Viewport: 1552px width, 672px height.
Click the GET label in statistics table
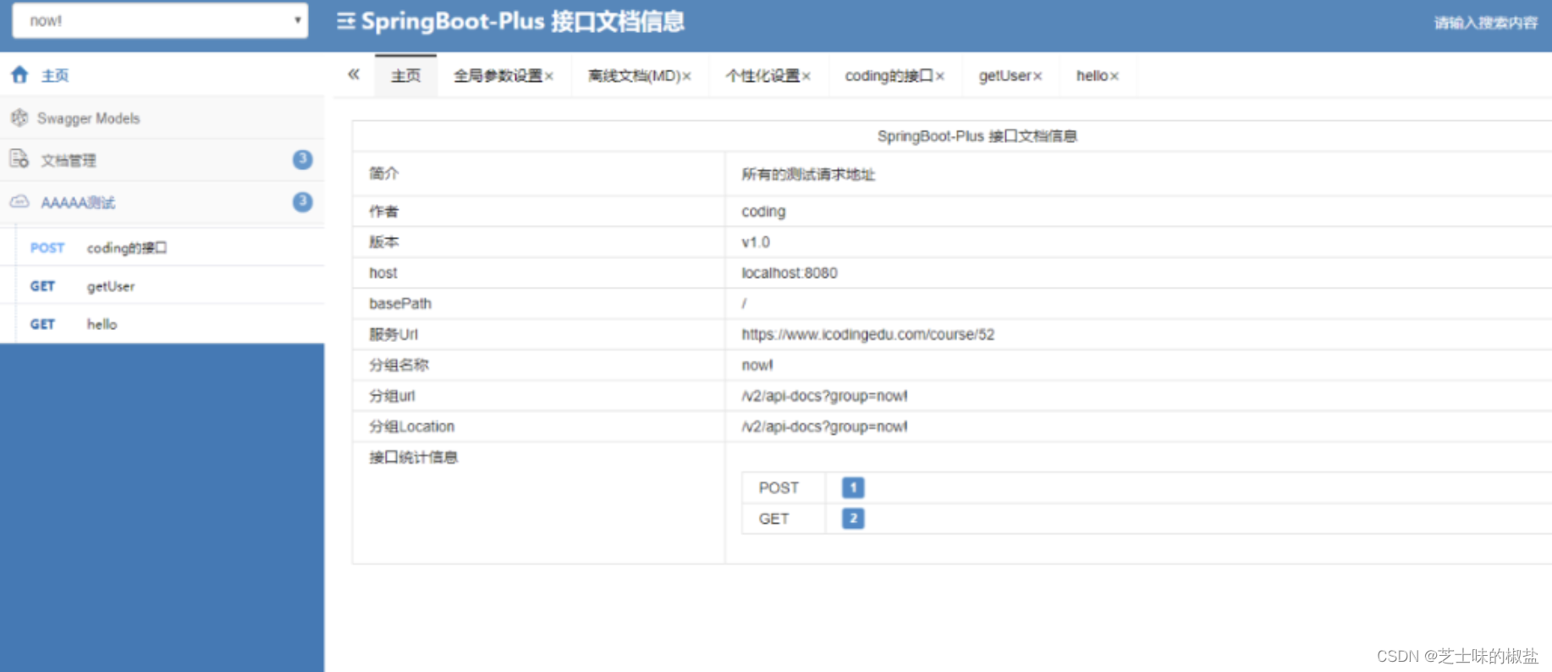773,519
